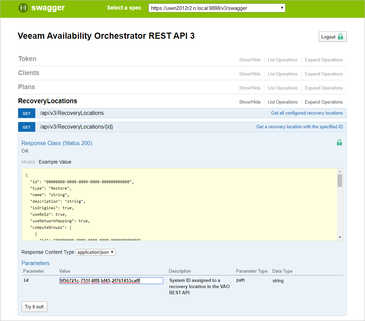This screenshot has width=365, height=321.
Task: Expand the Plans section heading
Action: [26, 87]
